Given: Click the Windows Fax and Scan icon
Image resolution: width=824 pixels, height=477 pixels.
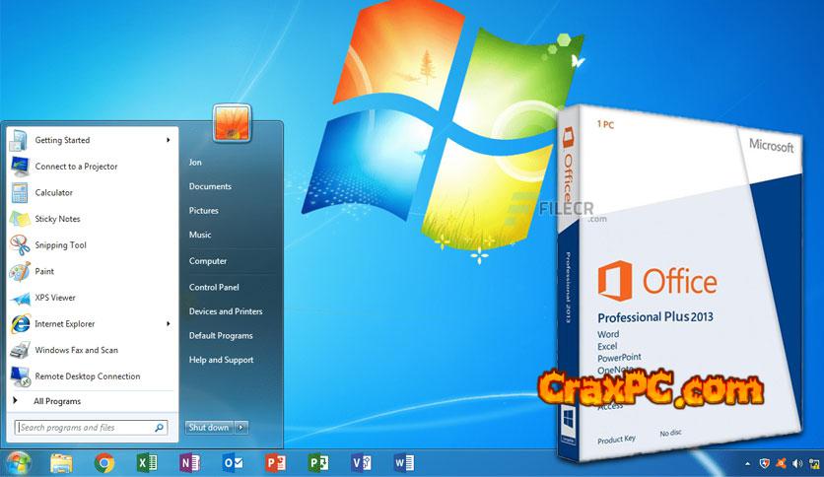Looking at the screenshot, I should (x=20, y=350).
